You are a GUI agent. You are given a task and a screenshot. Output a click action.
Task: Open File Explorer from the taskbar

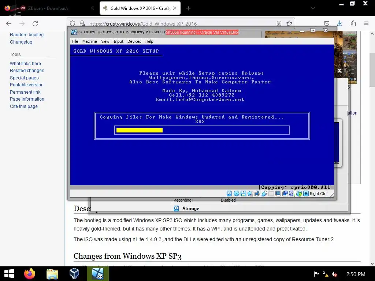pos(52,274)
